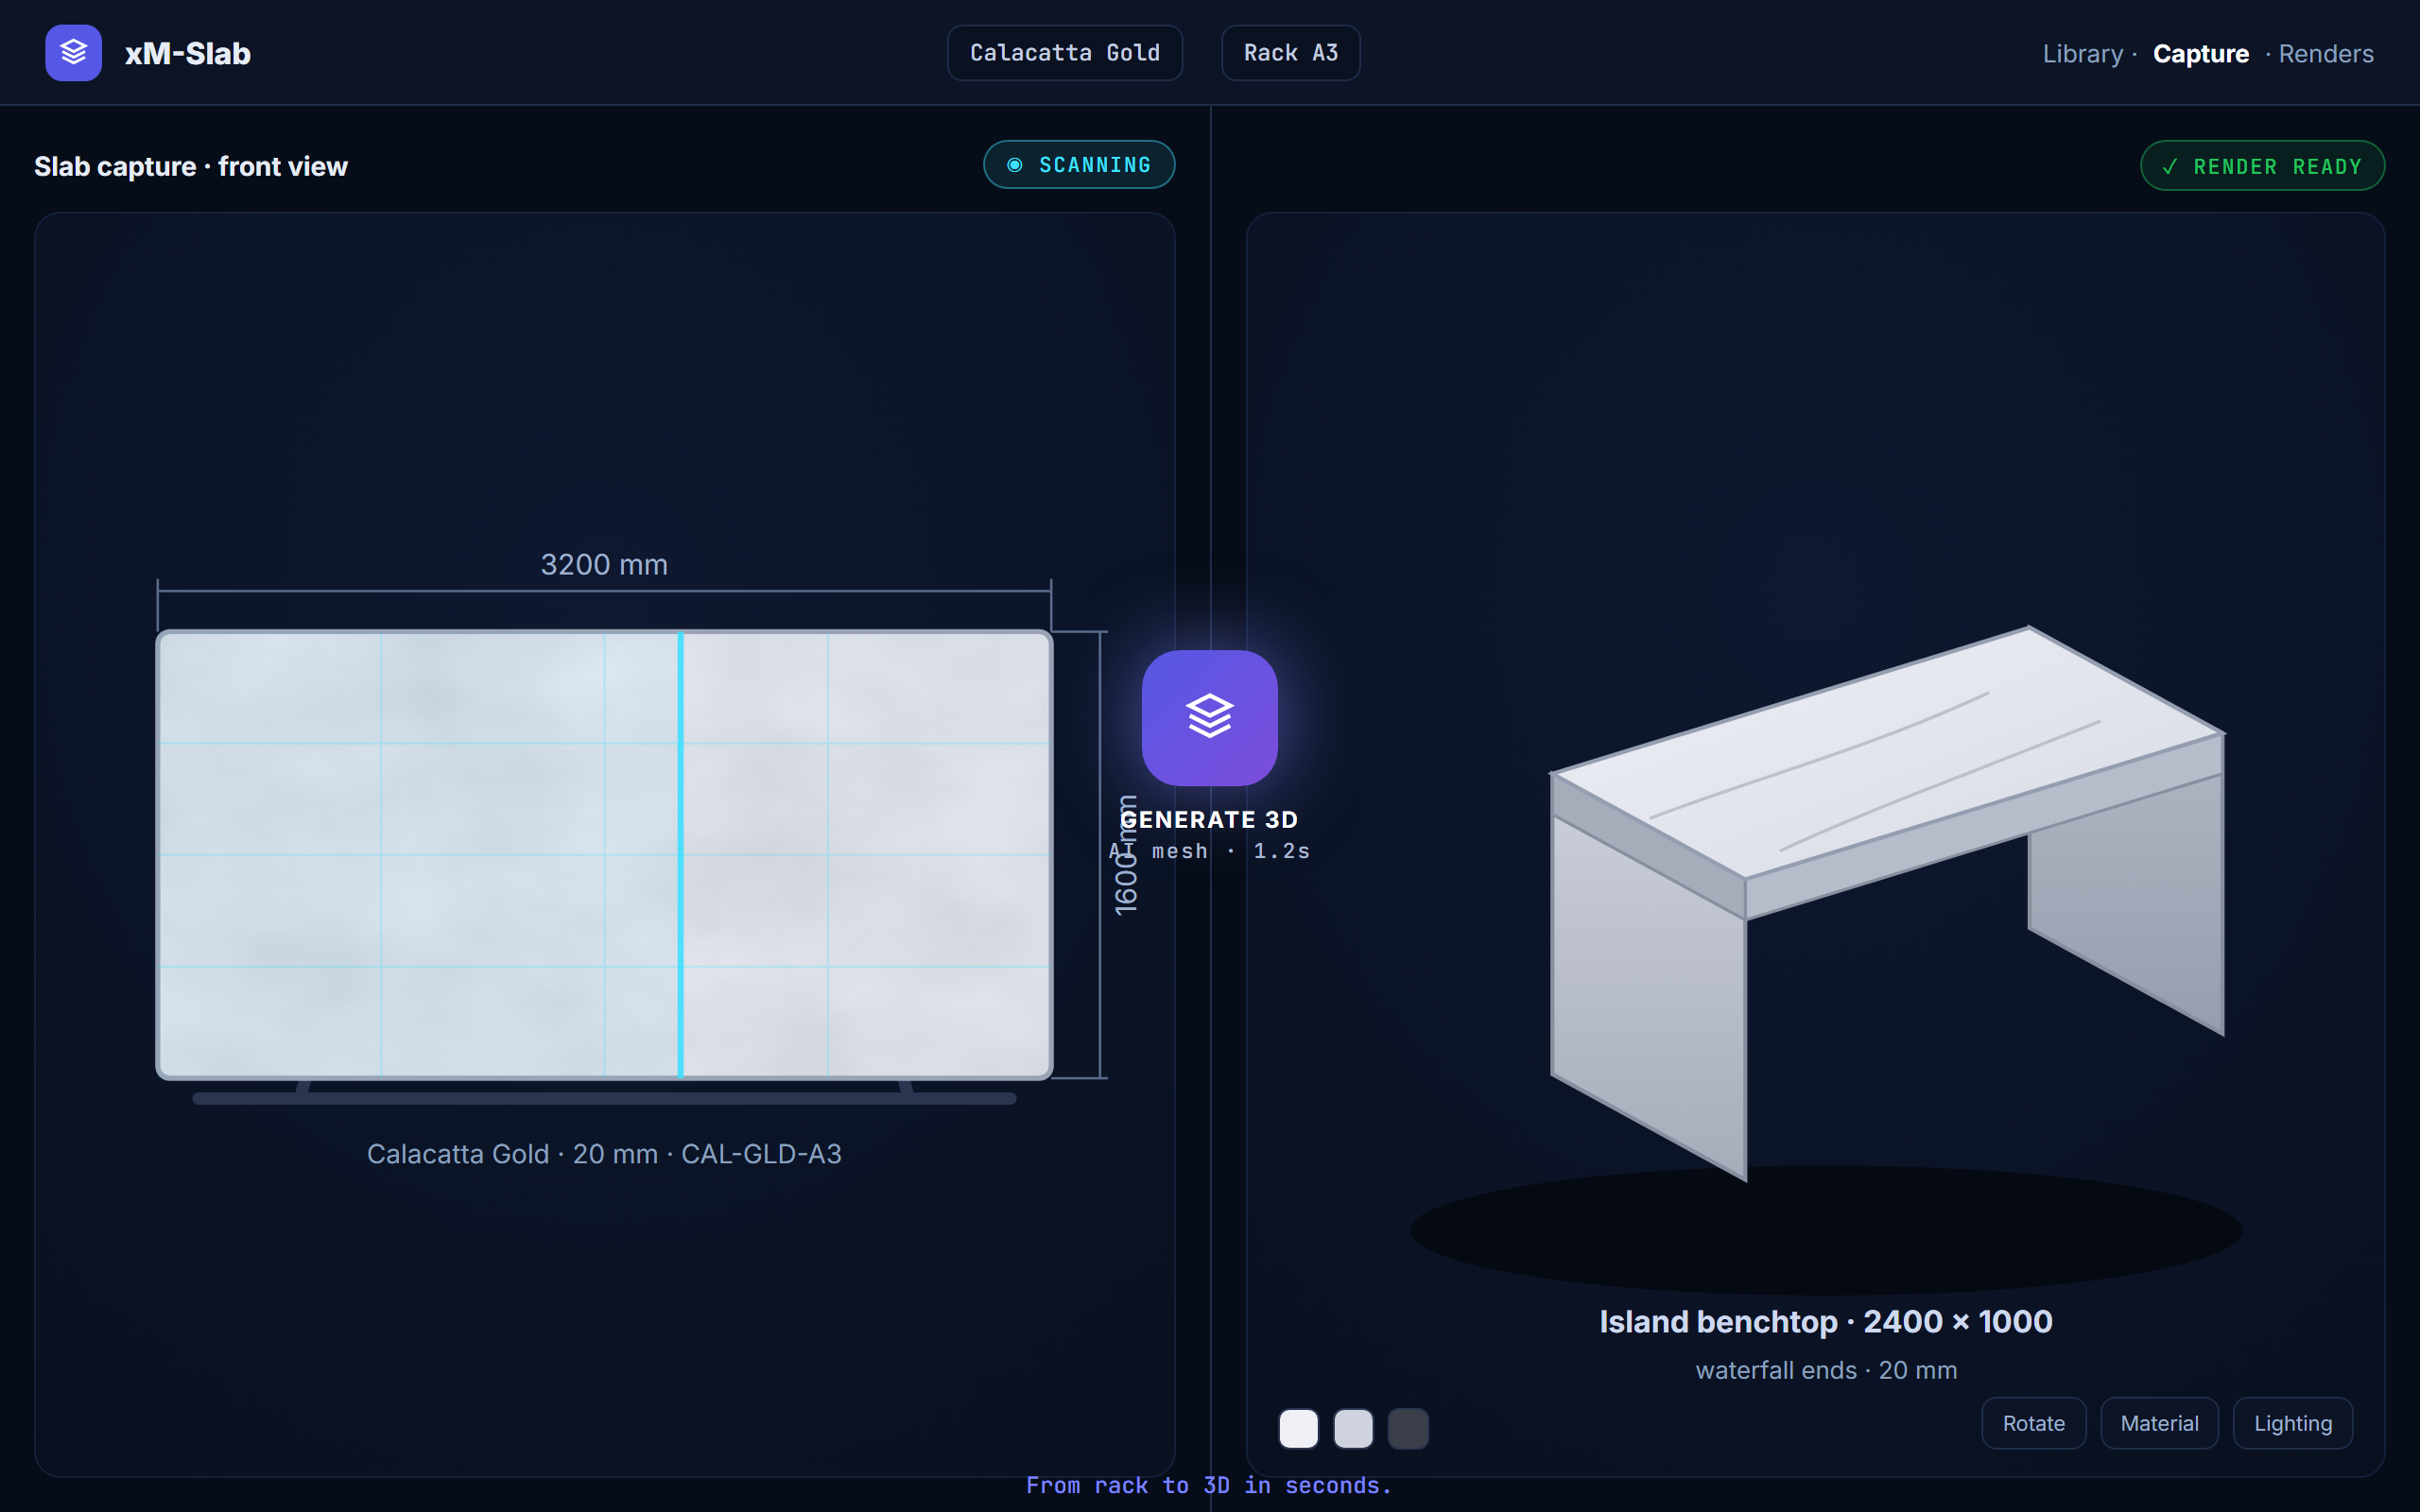Click the Render Ready status badge
The image size is (2420, 1512).
pyautogui.click(x=2262, y=166)
